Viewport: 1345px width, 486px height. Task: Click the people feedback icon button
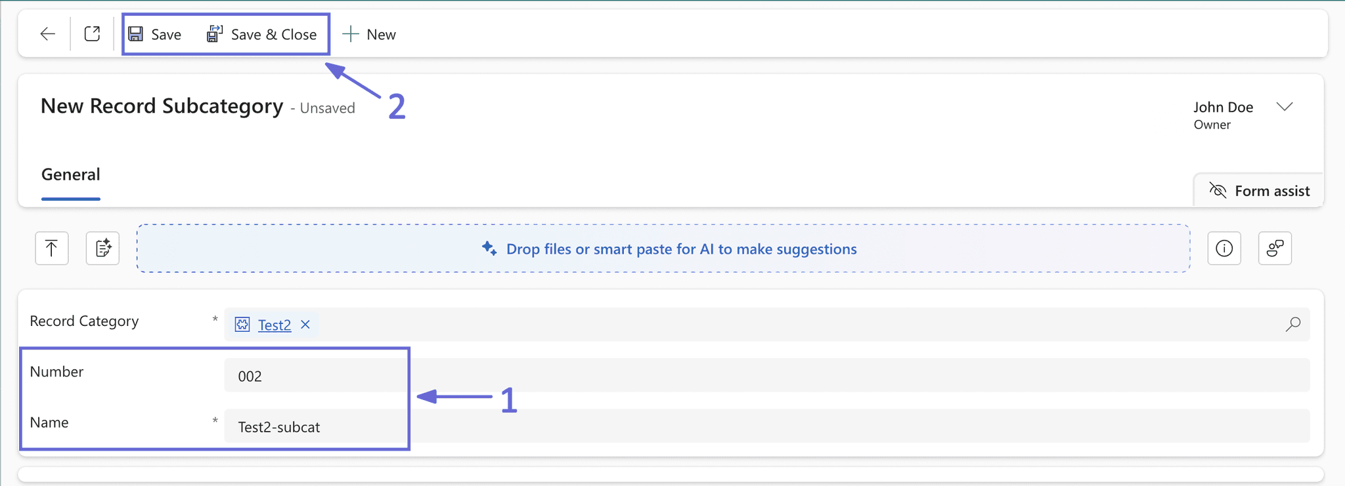[1275, 249]
